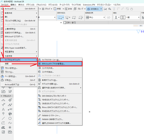Expand the 相互運用性 submenu

coord(19,52)
